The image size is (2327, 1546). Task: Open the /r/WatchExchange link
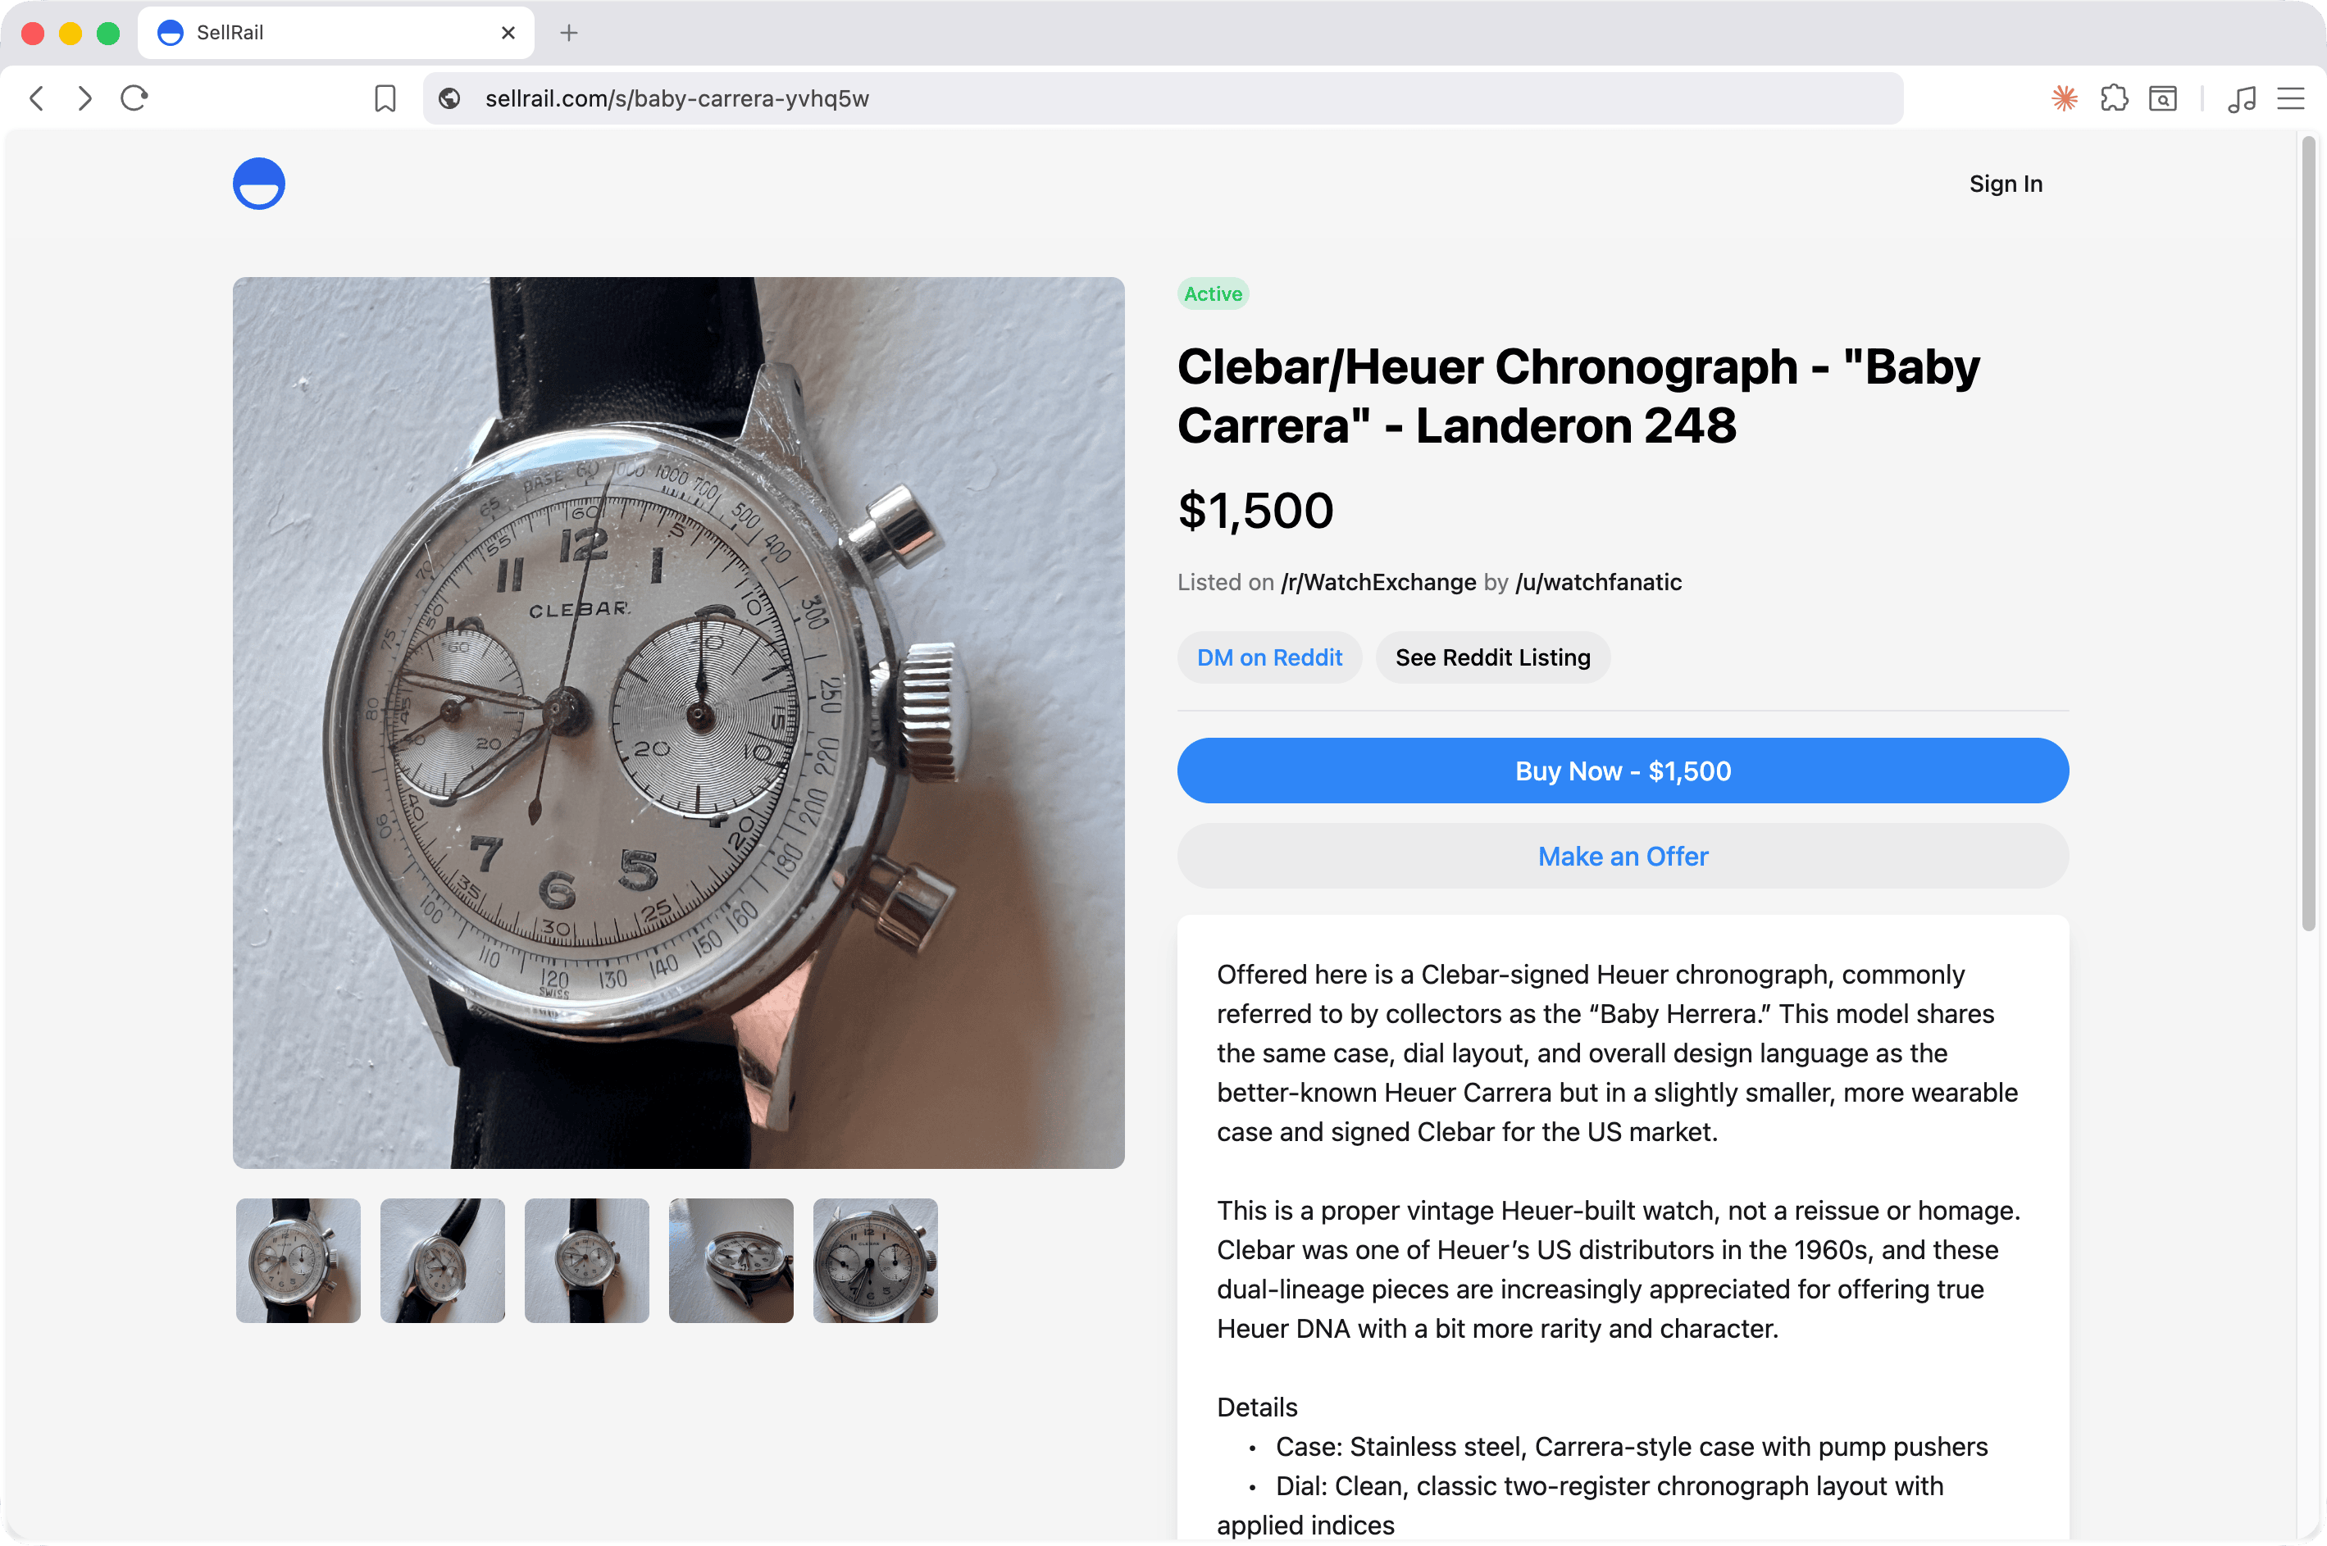tap(1378, 583)
